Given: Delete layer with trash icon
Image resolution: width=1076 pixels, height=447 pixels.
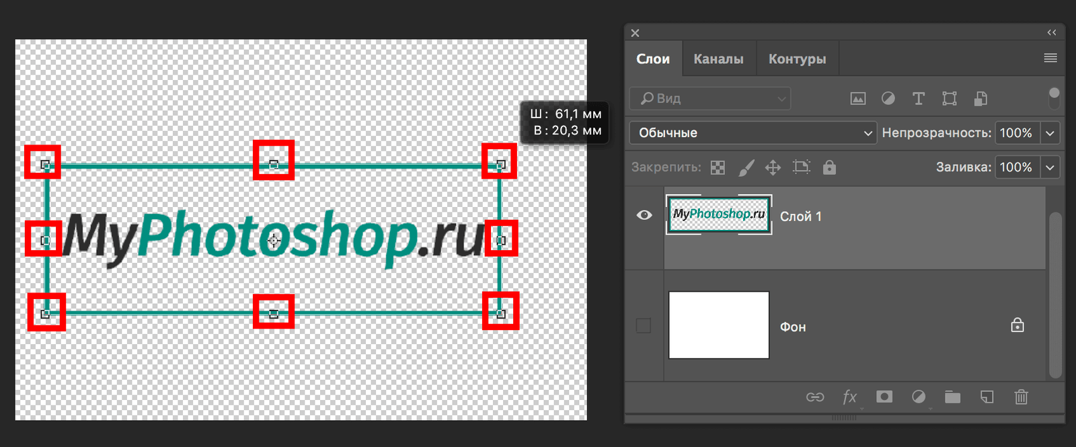Looking at the screenshot, I should click(1021, 397).
